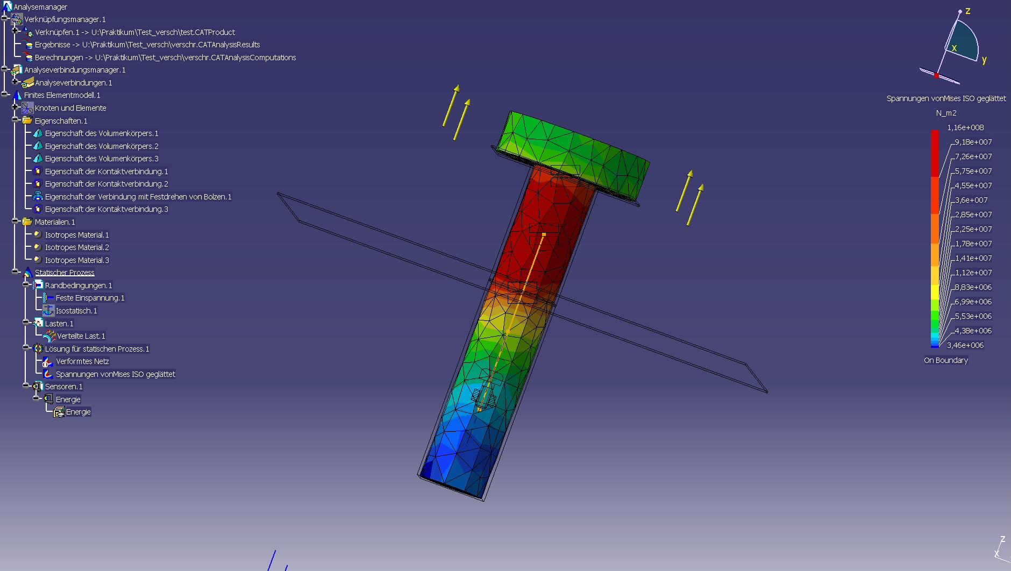
Task: Collapse the Materialien.1 node
Action: [x=15, y=221]
